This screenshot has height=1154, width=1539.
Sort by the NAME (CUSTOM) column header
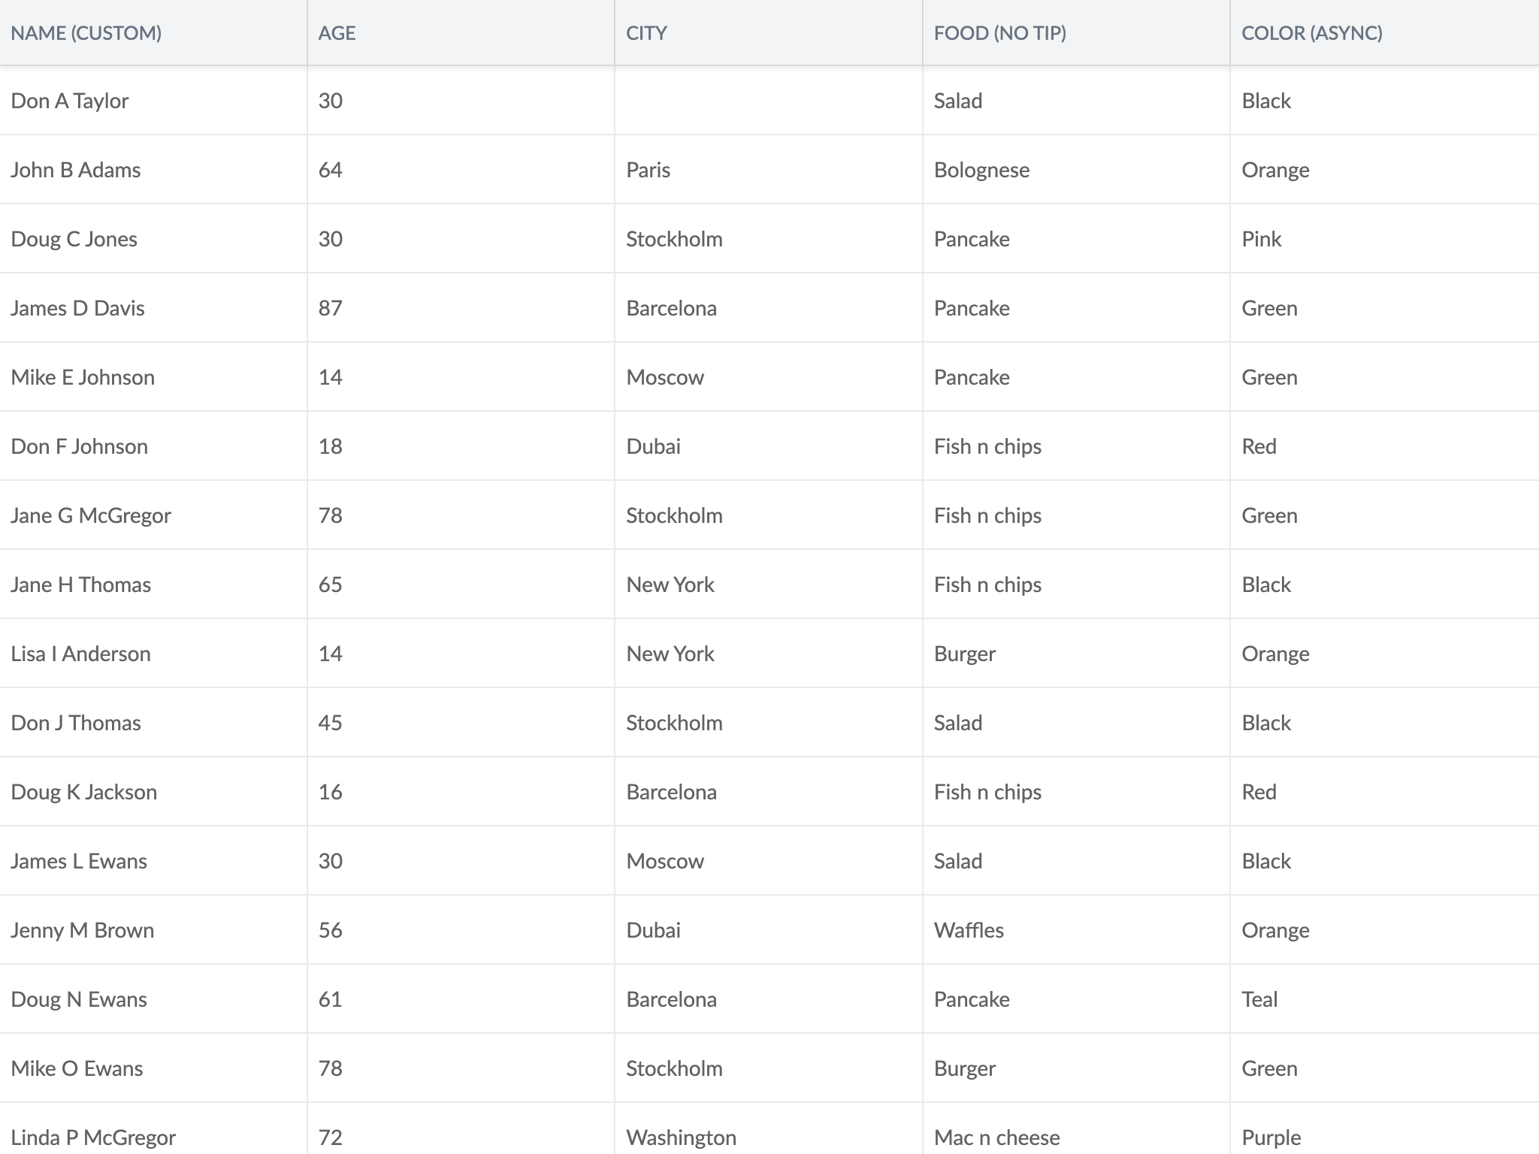[x=153, y=32]
